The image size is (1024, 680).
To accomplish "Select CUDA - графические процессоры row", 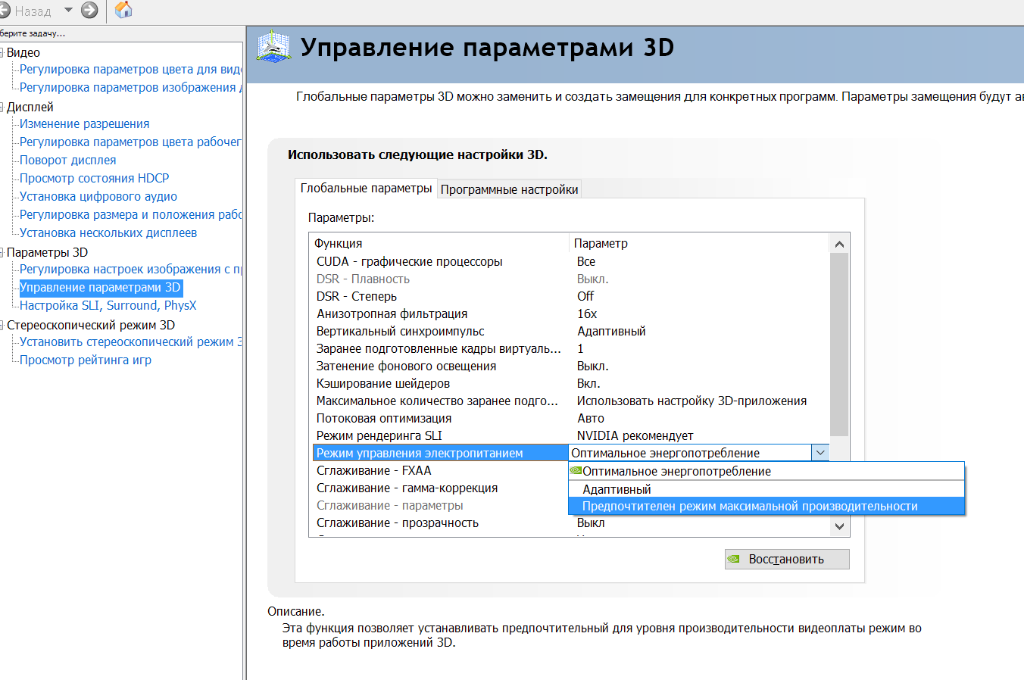I will [x=570, y=262].
